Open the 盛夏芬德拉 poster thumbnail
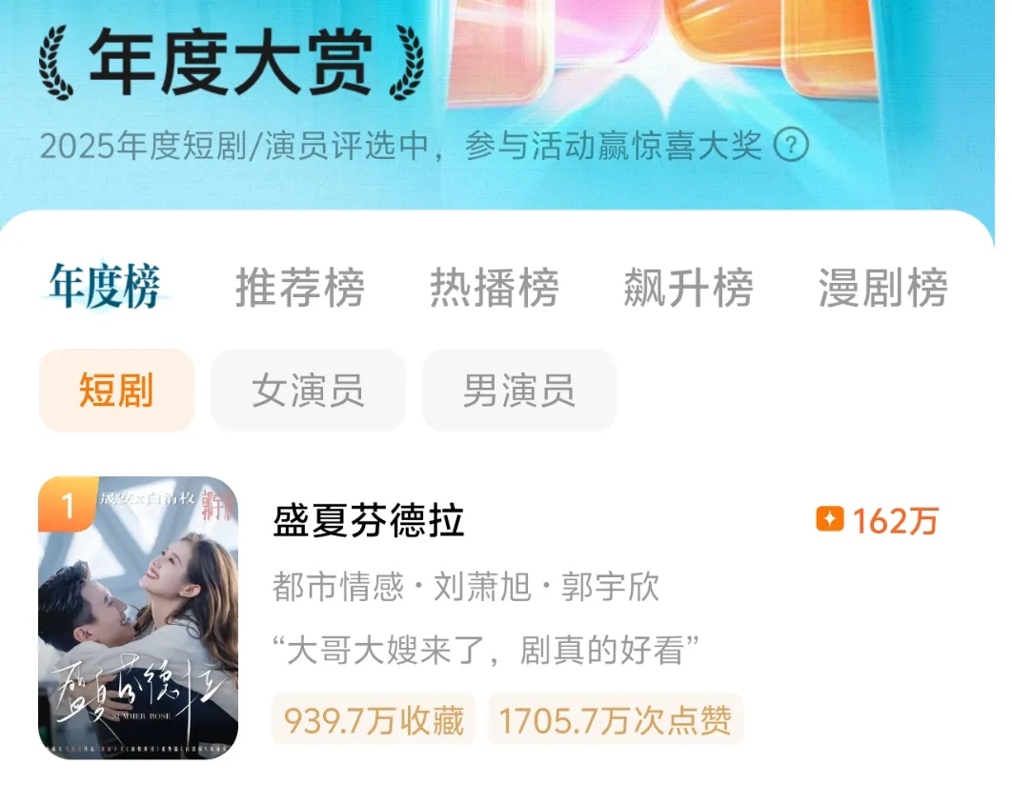Viewport: 1012px width, 785px height. [x=138, y=617]
